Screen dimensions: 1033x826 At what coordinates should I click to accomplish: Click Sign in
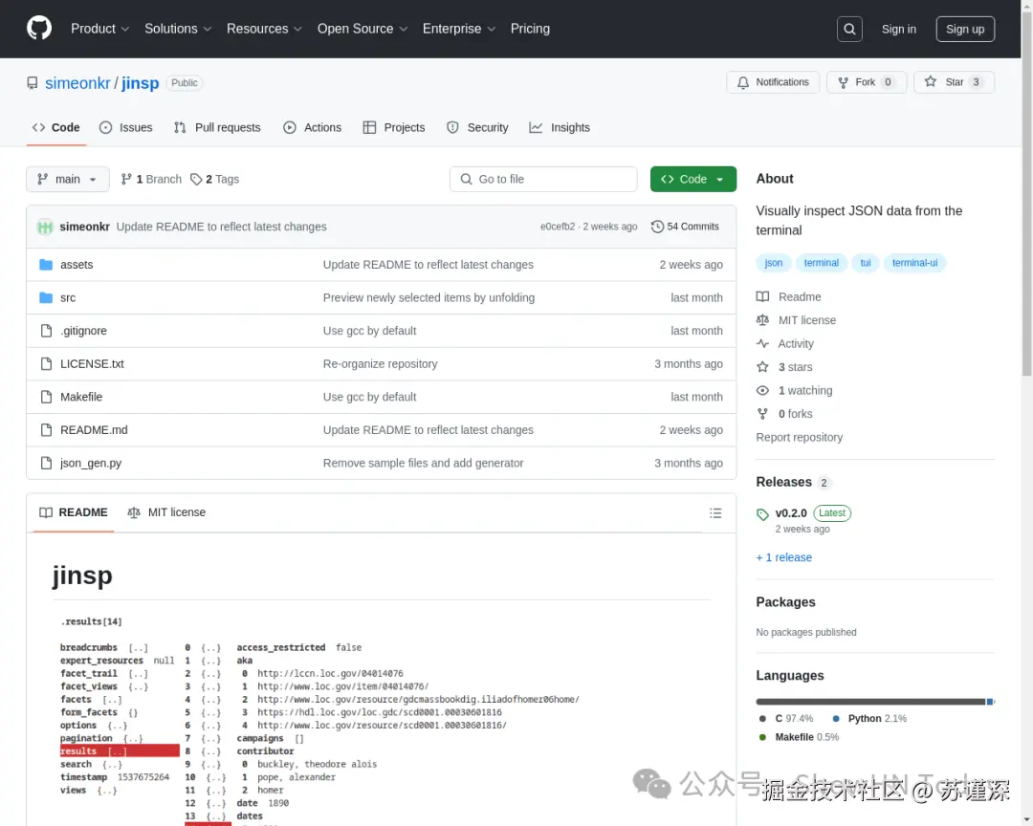[x=898, y=29]
